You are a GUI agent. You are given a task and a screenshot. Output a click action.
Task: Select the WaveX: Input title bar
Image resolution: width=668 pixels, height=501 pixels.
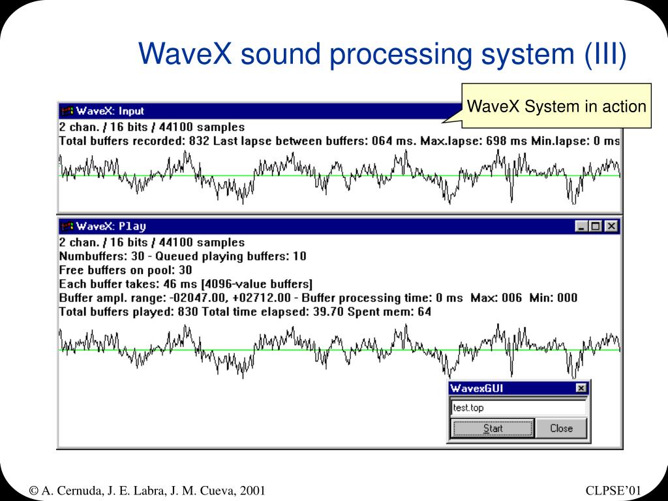(x=260, y=111)
